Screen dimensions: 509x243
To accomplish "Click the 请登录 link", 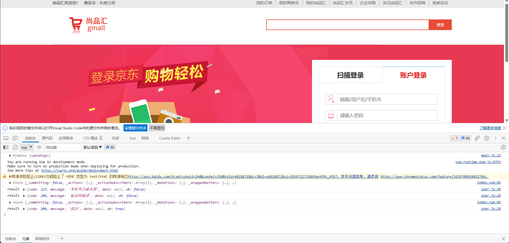I will (90, 3).
